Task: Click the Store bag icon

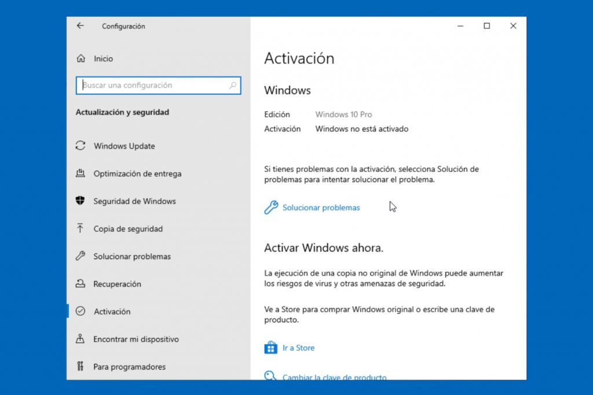Action: point(270,348)
